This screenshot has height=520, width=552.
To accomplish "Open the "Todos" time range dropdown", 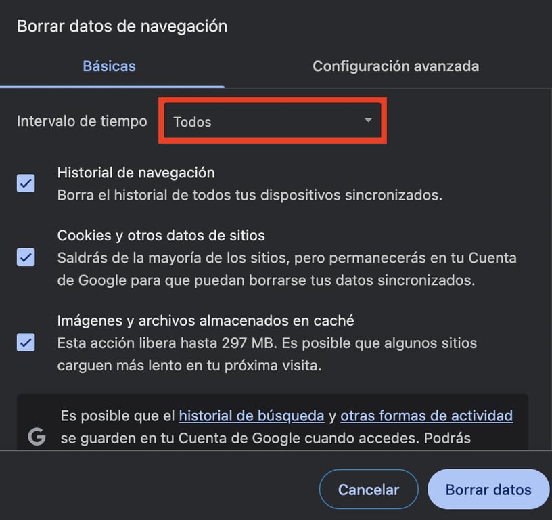I will (272, 121).
